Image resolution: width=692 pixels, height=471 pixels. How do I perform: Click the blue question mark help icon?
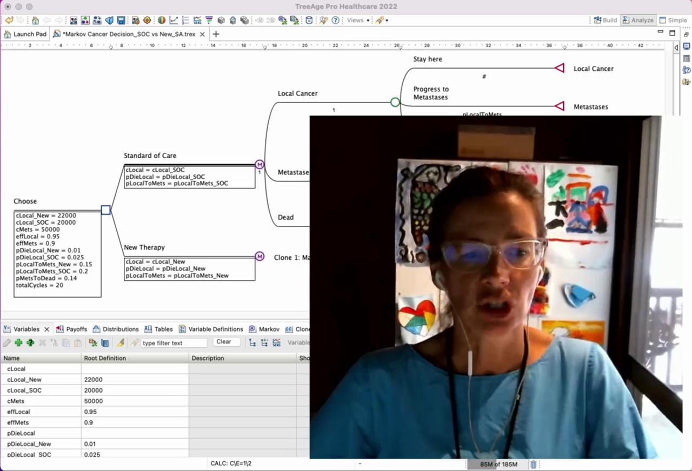(x=335, y=21)
